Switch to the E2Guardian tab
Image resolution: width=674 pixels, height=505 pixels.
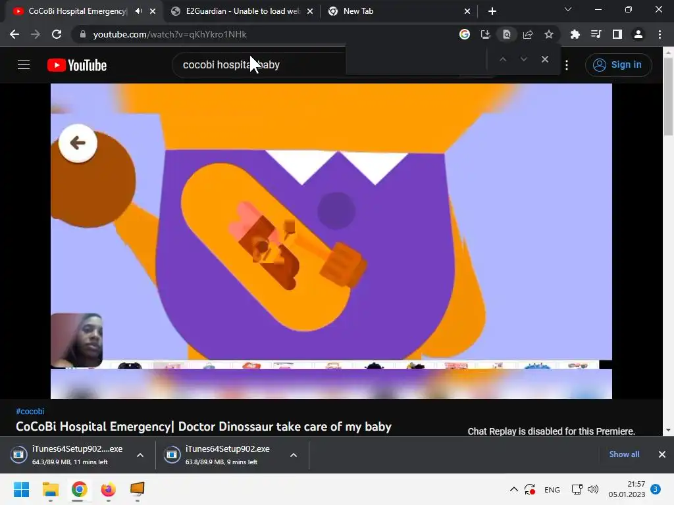tap(242, 11)
